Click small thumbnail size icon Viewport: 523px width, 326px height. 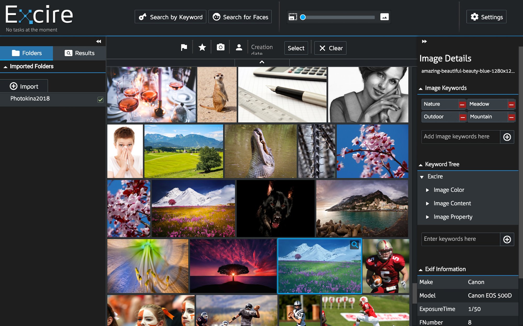(x=293, y=17)
